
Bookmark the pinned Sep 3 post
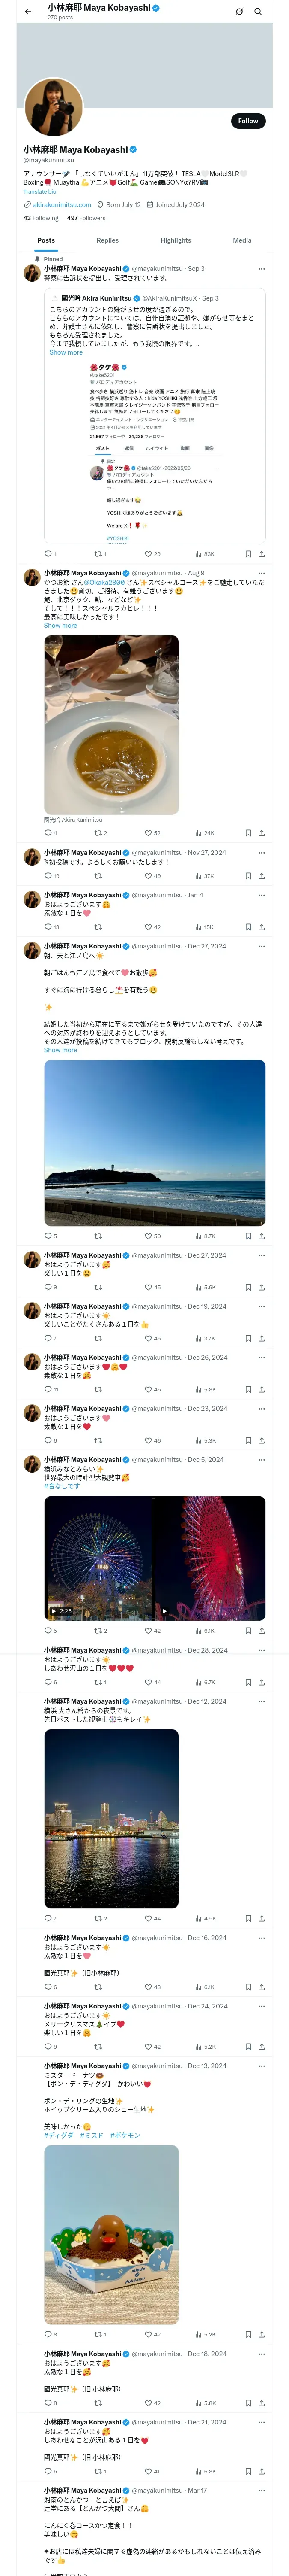click(x=248, y=554)
